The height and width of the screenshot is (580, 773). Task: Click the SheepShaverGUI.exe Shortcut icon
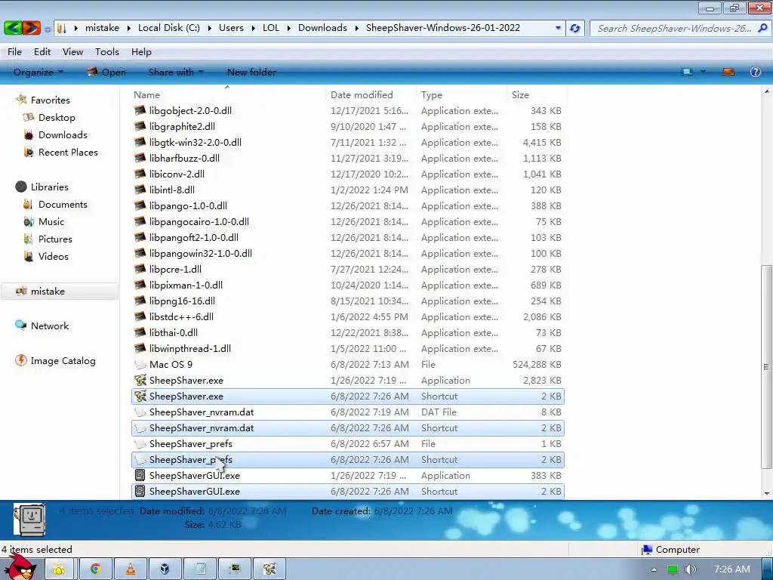click(x=140, y=491)
